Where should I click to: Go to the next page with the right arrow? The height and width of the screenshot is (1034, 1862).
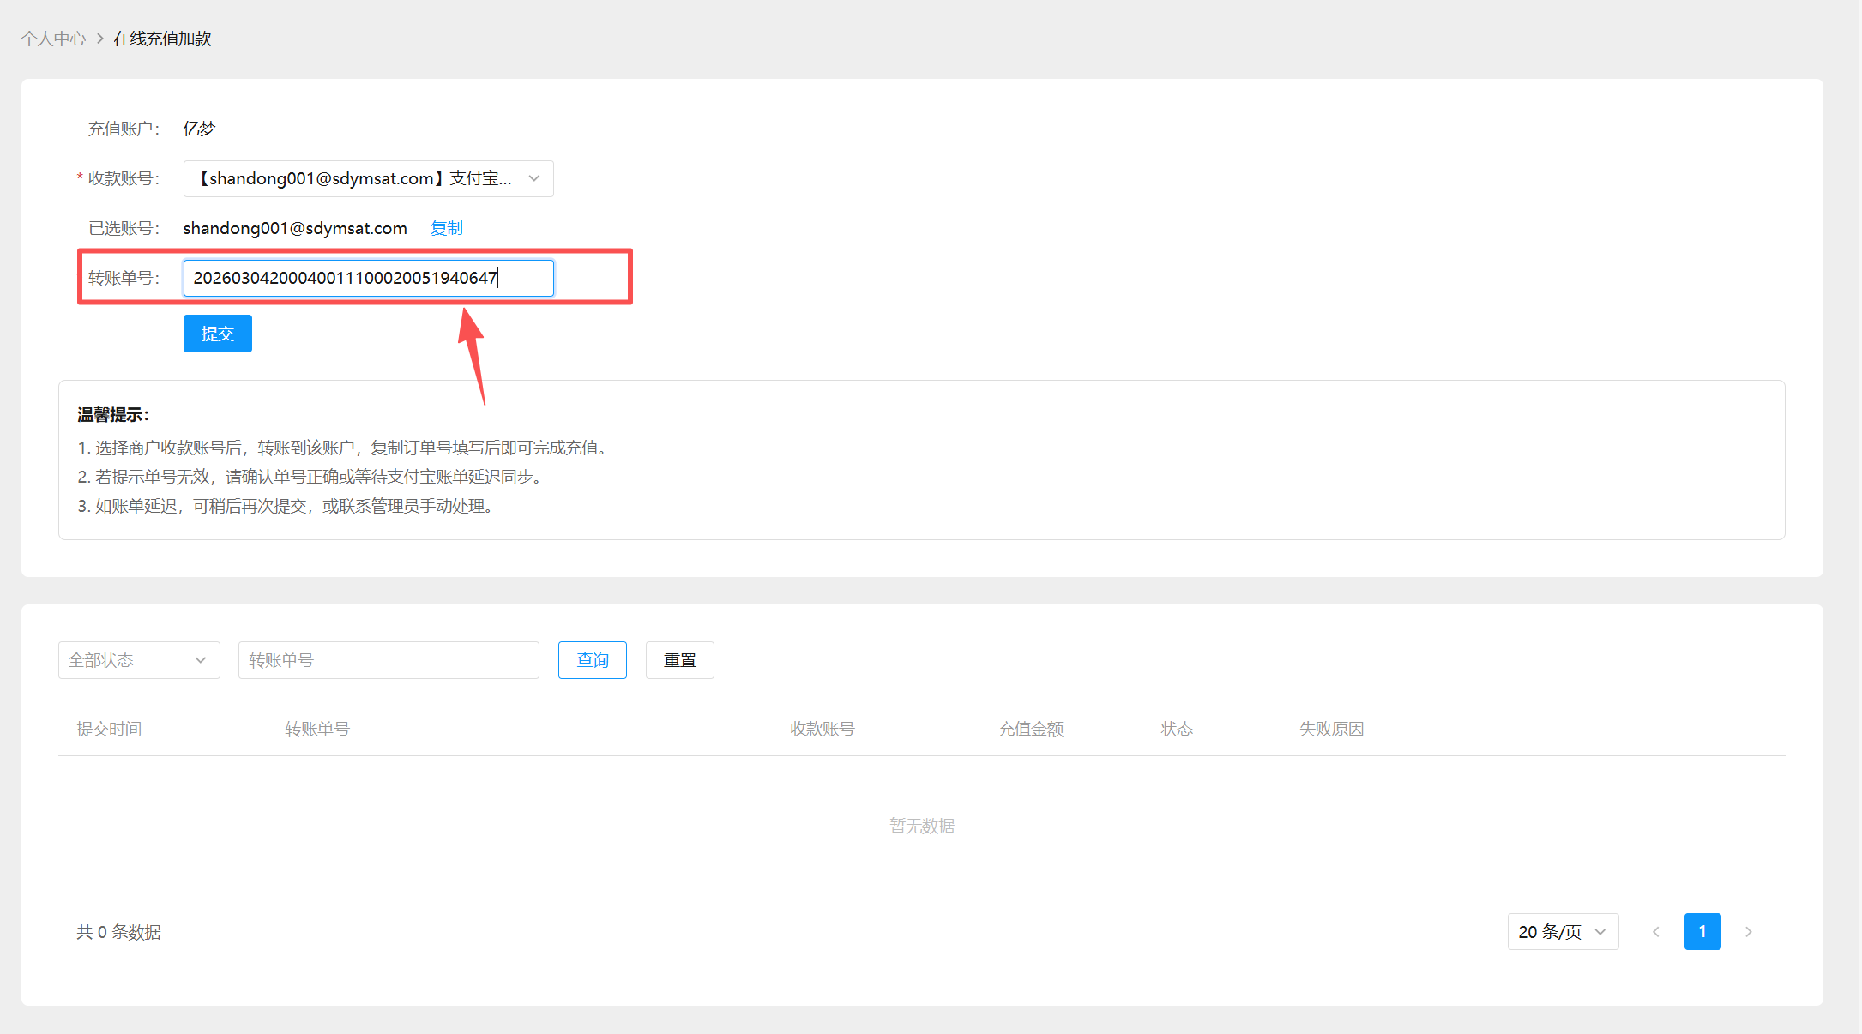click(1748, 932)
